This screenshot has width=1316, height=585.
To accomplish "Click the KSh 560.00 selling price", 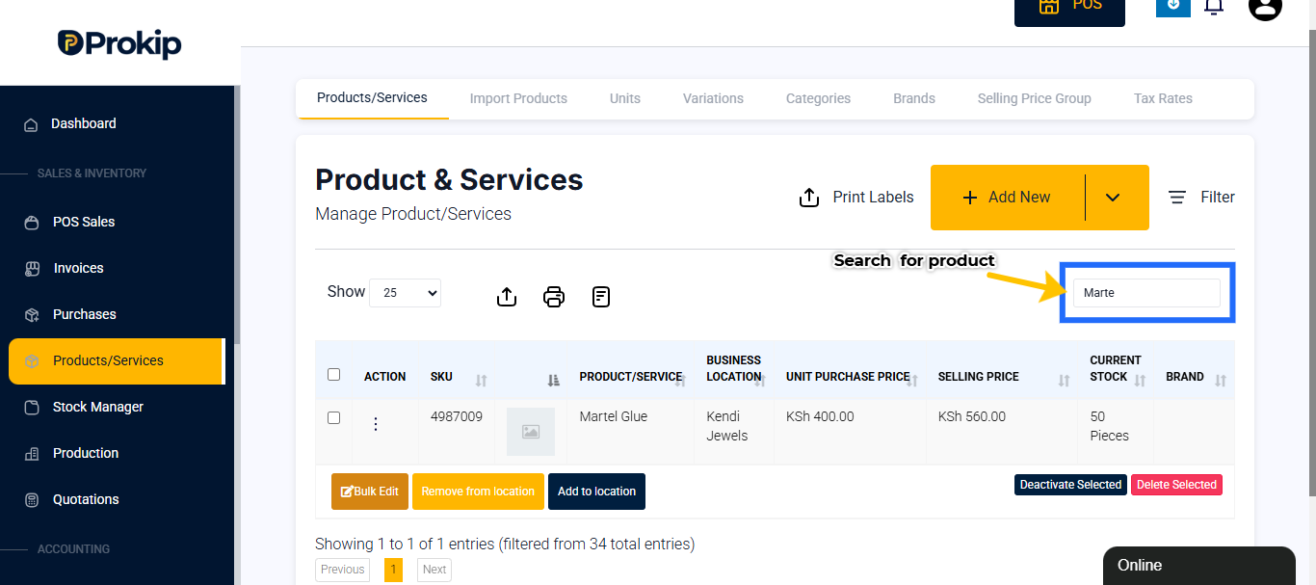I will [x=972, y=417].
